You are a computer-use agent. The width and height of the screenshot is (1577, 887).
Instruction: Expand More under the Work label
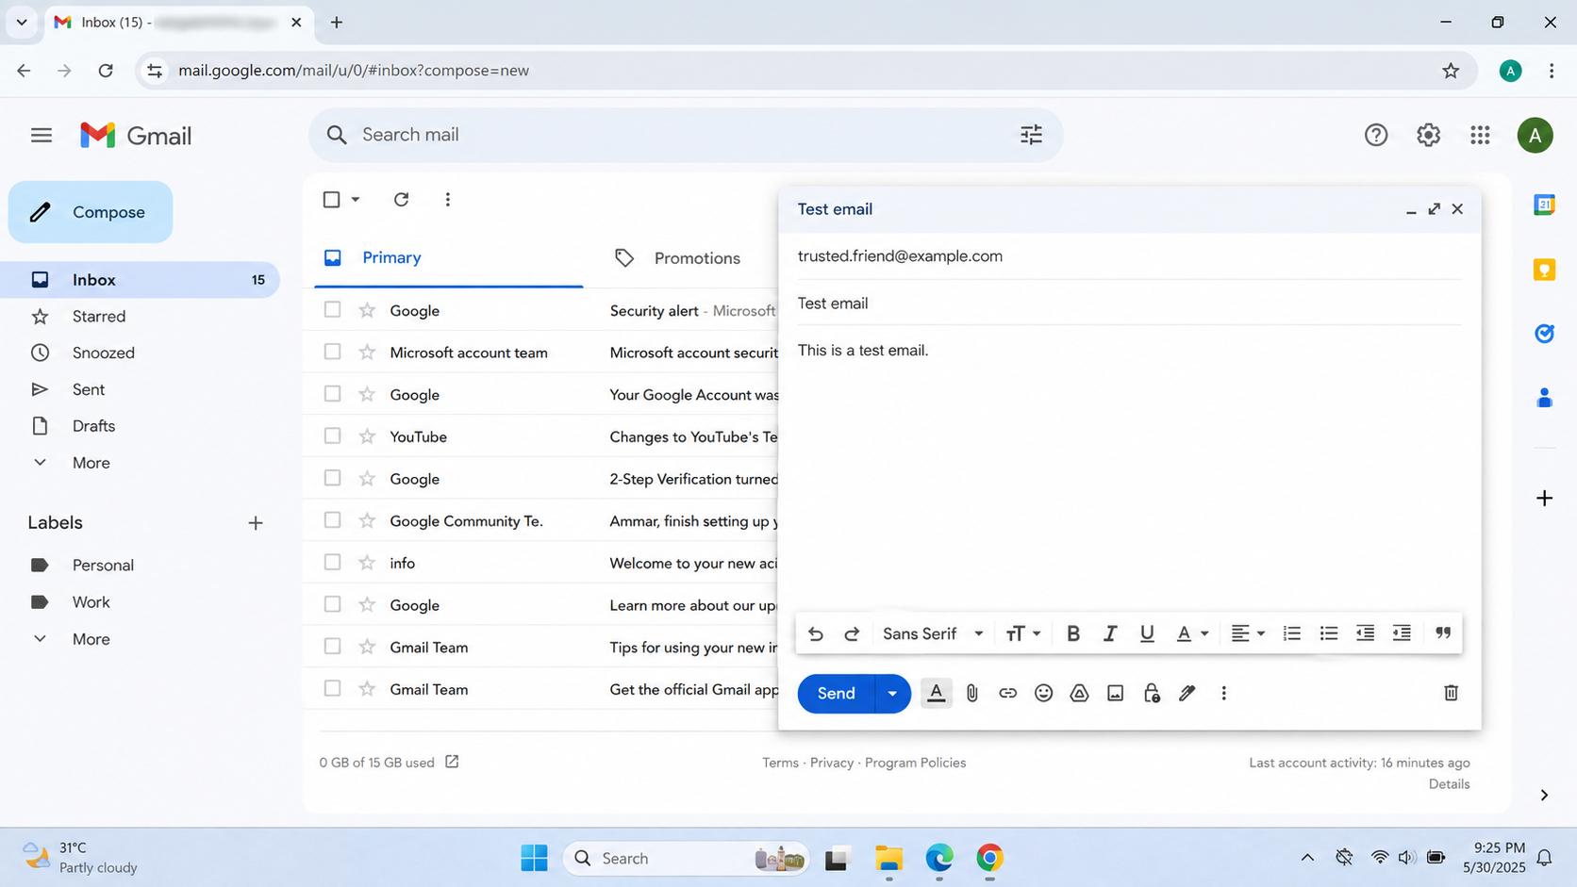point(91,639)
